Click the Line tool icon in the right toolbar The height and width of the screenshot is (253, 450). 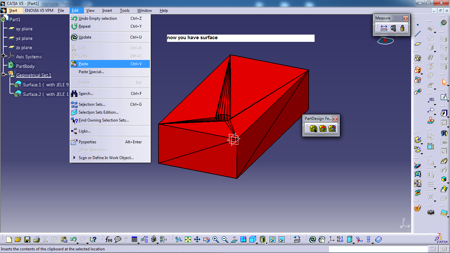[418, 34]
